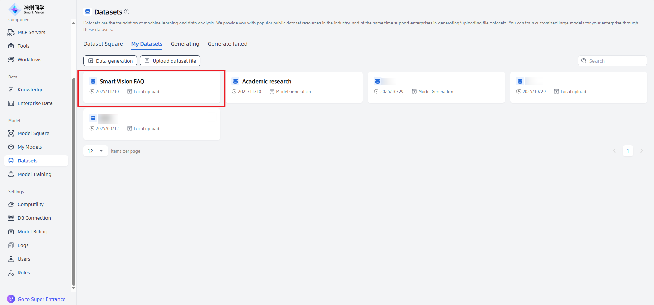This screenshot has height=305, width=654.
Task: Open the Academic research dataset card
Action: click(294, 87)
